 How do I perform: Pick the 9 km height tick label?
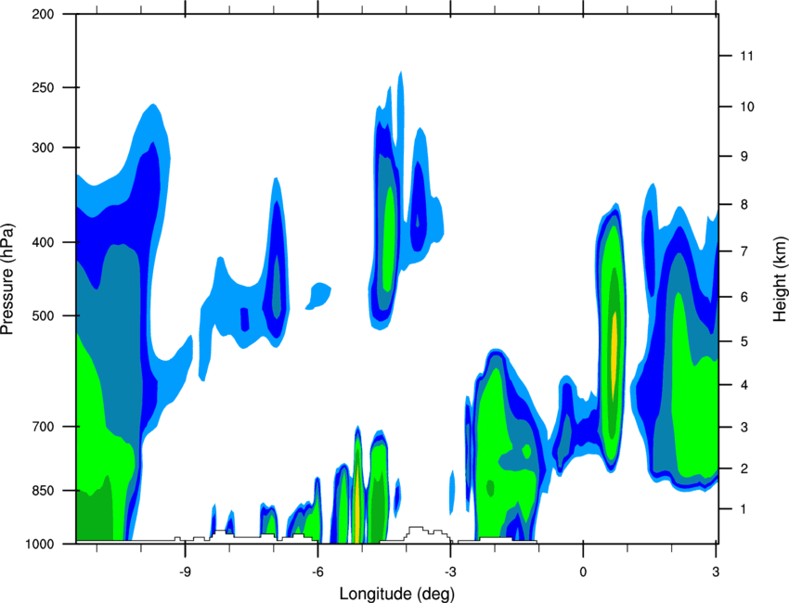[744, 157]
